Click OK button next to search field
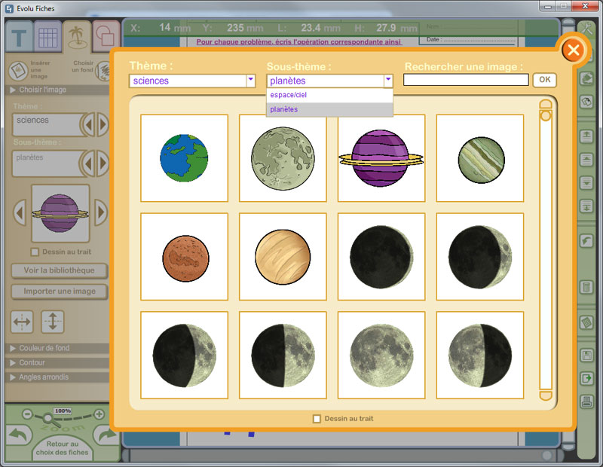 pyautogui.click(x=544, y=80)
